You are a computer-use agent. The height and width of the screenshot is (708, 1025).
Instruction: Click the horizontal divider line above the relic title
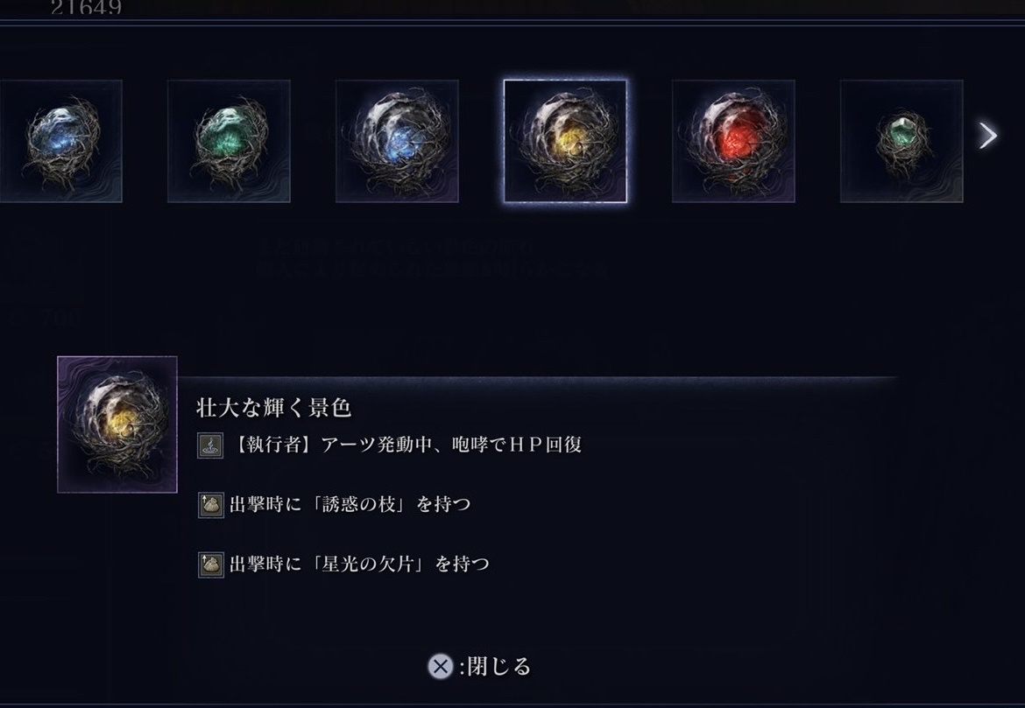(537, 377)
